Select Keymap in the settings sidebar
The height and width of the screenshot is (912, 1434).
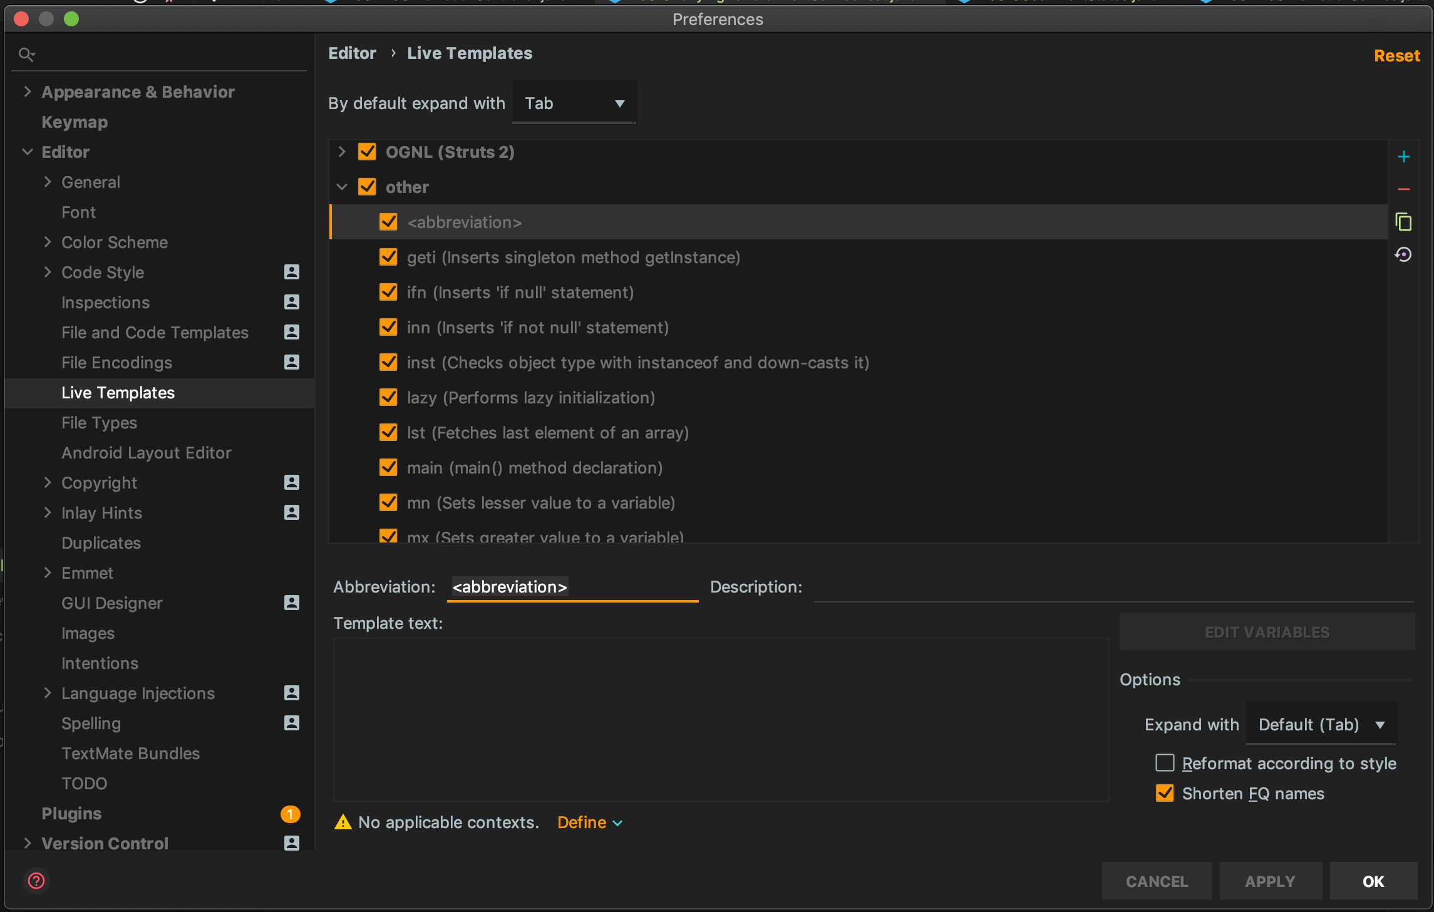75,122
